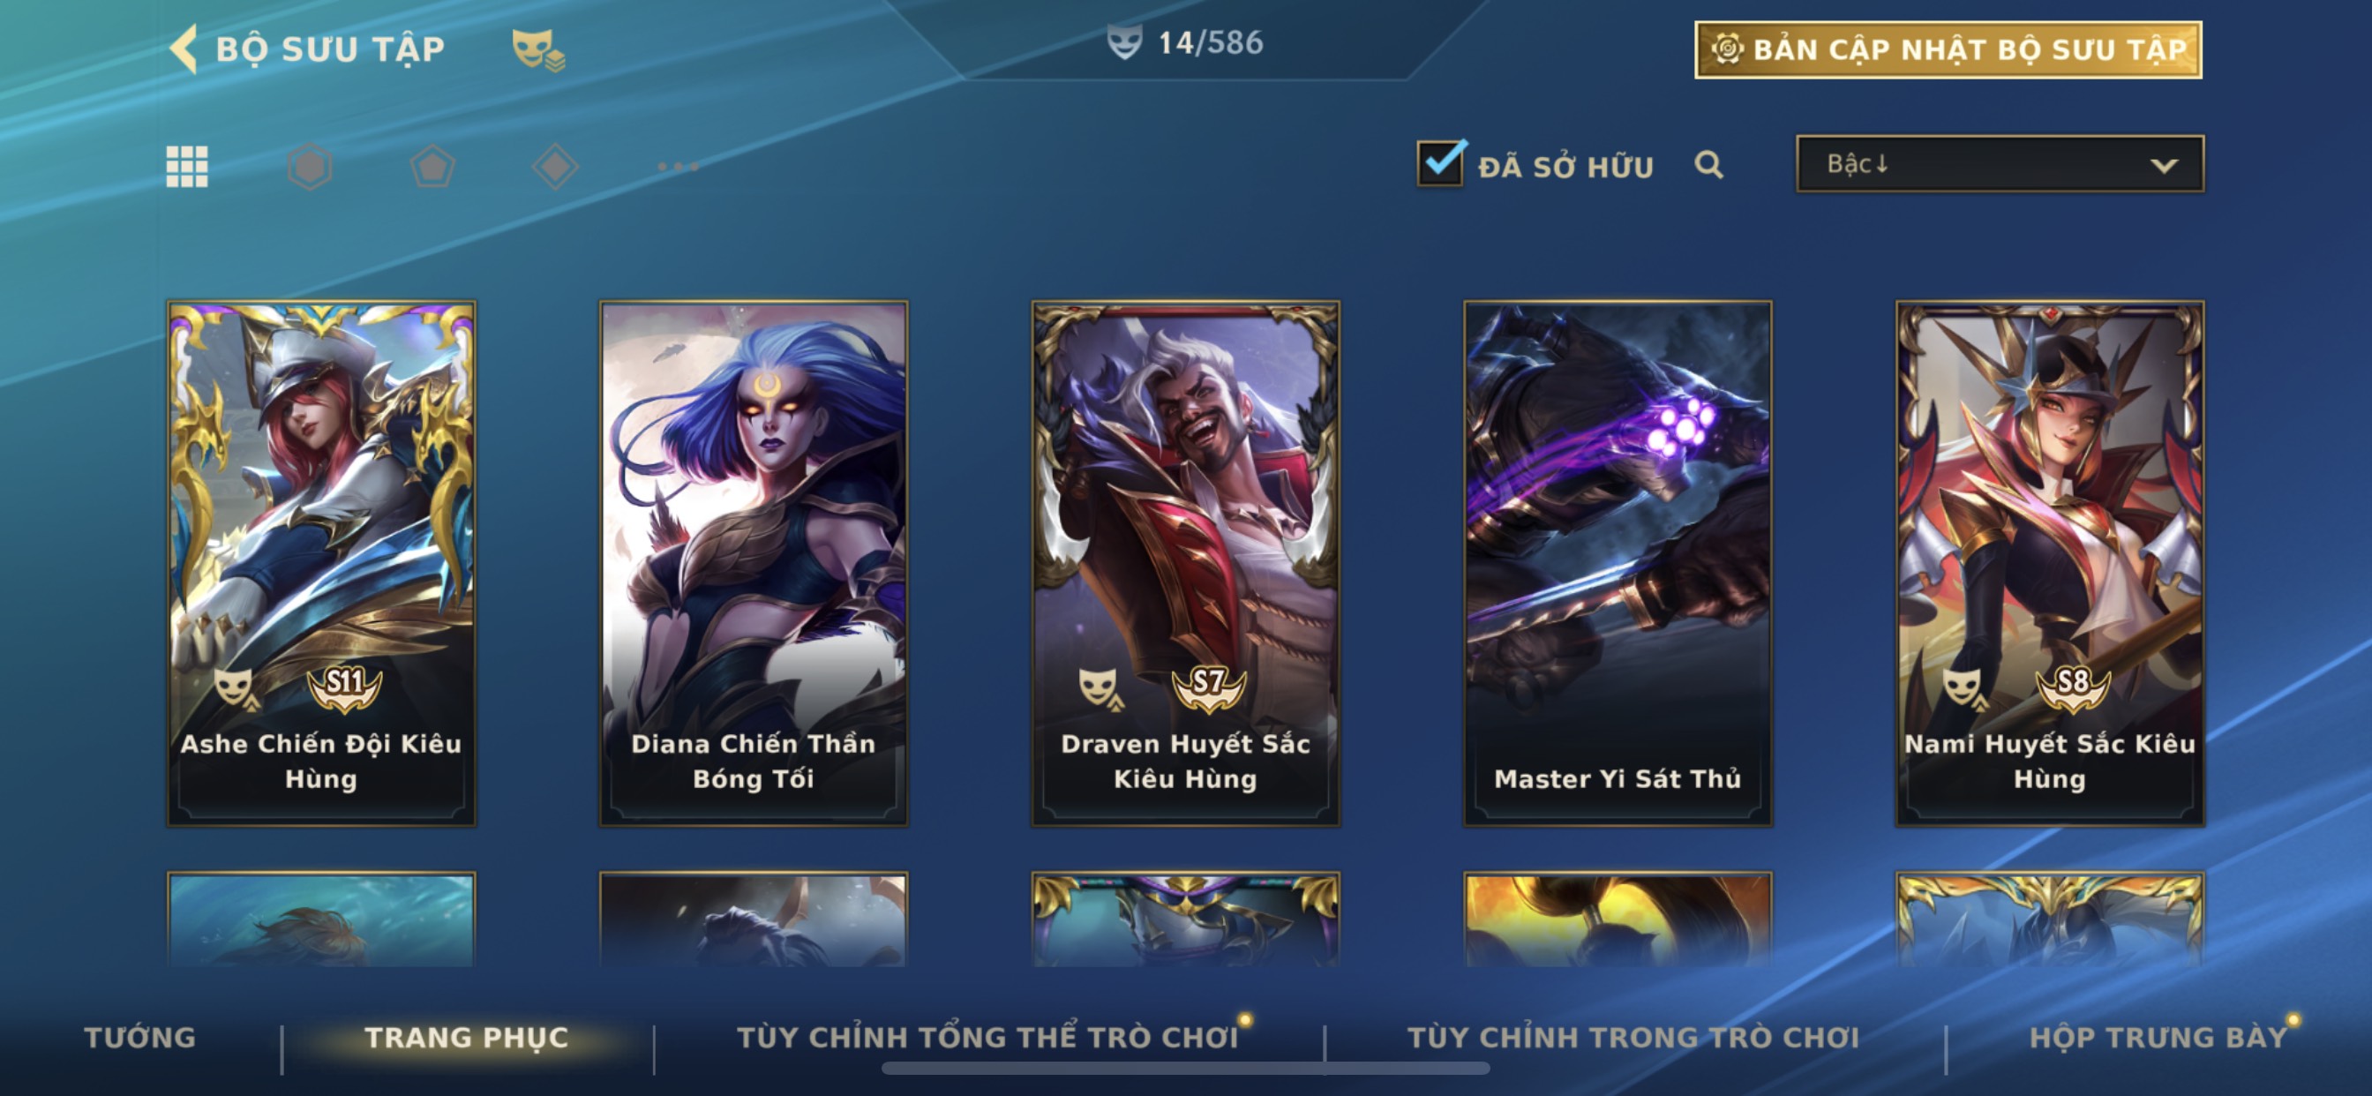Select the pentagon rarity filter icon
This screenshot has height=1096, width=2372.
pos(432,167)
